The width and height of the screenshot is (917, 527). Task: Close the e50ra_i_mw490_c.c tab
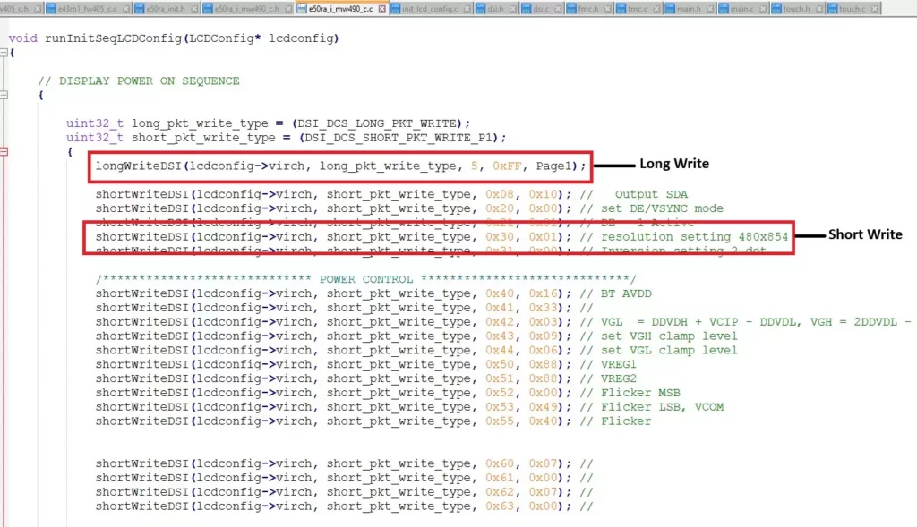[382, 9]
